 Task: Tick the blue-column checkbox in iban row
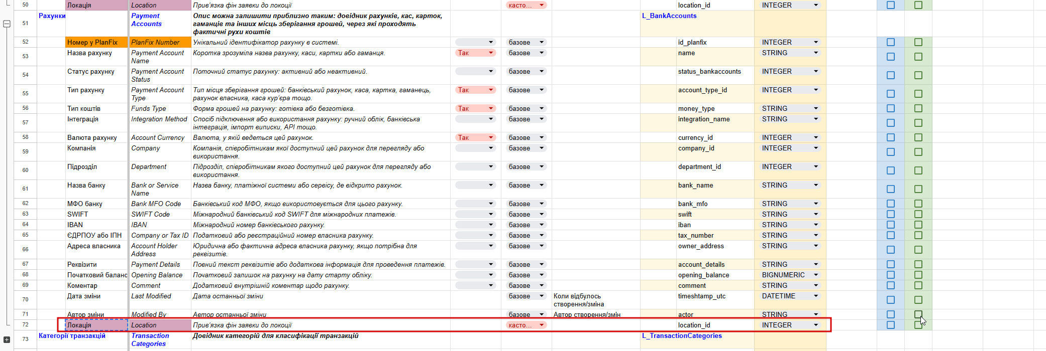tap(891, 225)
